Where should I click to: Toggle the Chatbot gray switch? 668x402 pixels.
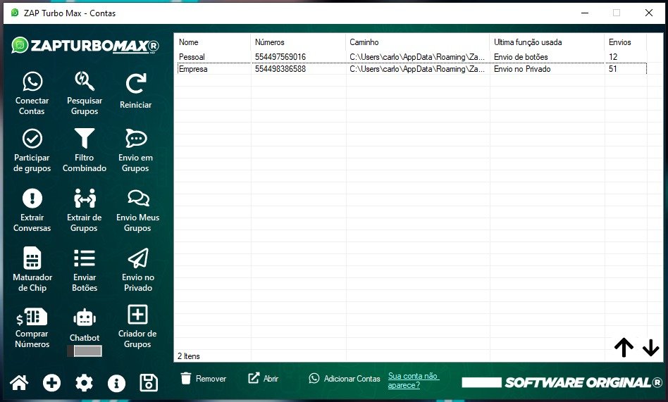coord(85,351)
